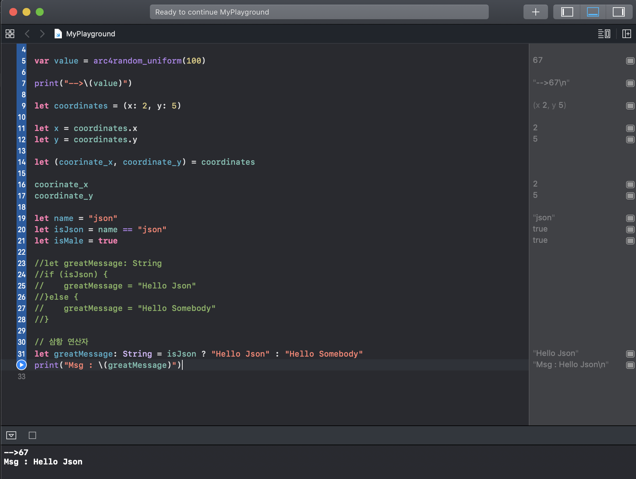Show quick look for result 67
The image size is (636, 479).
pyautogui.click(x=630, y=61)
